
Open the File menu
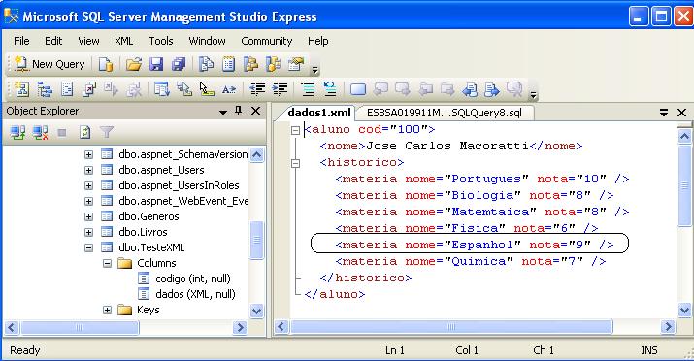[x=21, y=41]
